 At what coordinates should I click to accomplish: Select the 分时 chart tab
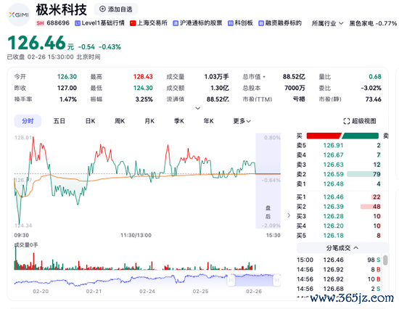pos(28,121)
